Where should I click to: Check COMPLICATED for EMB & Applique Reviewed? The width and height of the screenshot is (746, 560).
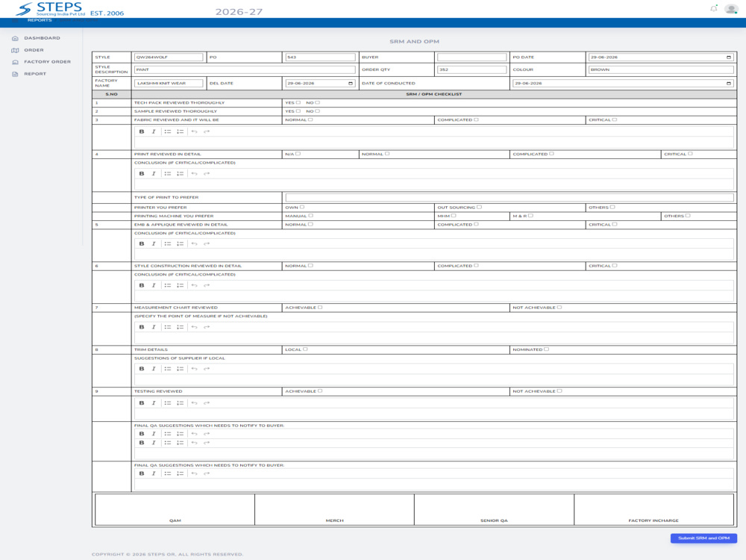(x=476, y=224)
